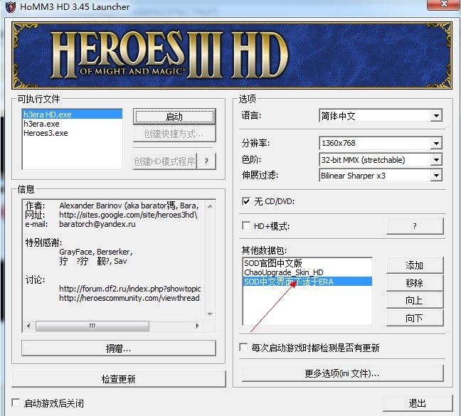Screen dimensions: 461x416
Task: Select ChaoUpgrade_Skin_HD data pack
Action: click(307, 272)
